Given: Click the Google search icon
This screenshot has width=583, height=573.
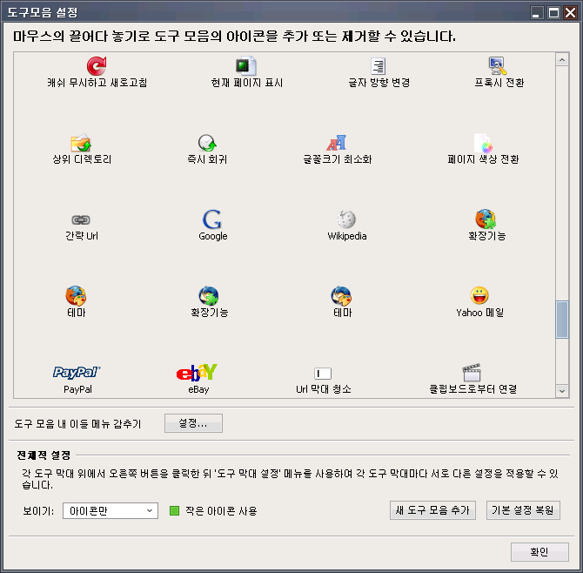Looking at the screenshot, I should click(212, 219).
